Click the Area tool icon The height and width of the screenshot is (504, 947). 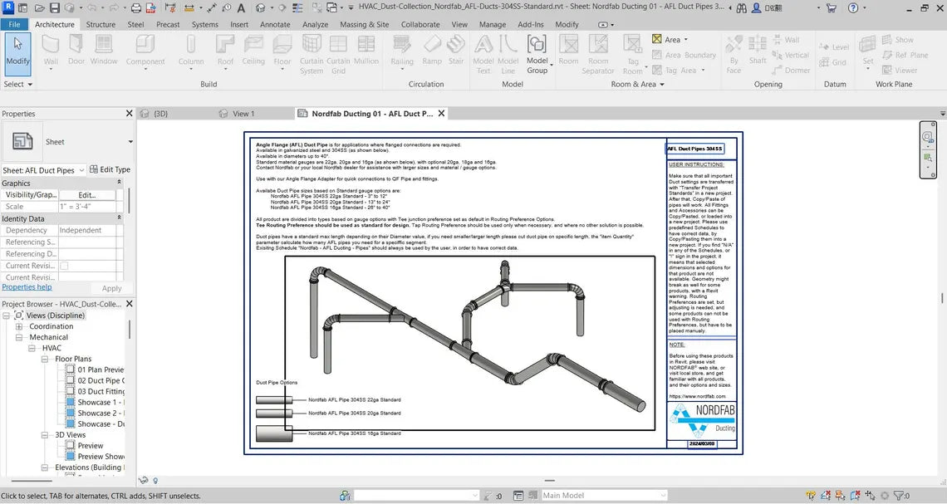(x=657, y=39)
